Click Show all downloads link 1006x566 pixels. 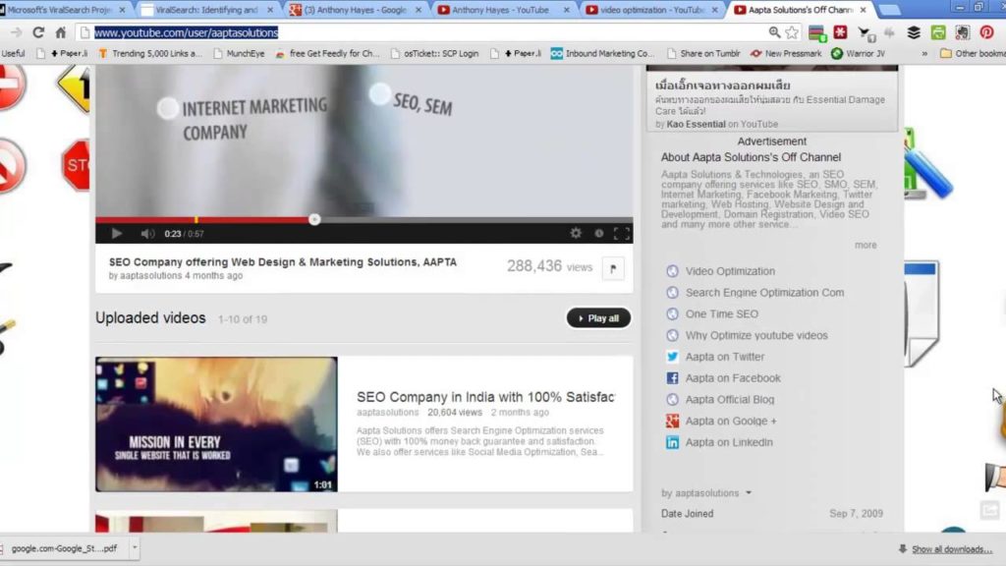tap(951, 549)
